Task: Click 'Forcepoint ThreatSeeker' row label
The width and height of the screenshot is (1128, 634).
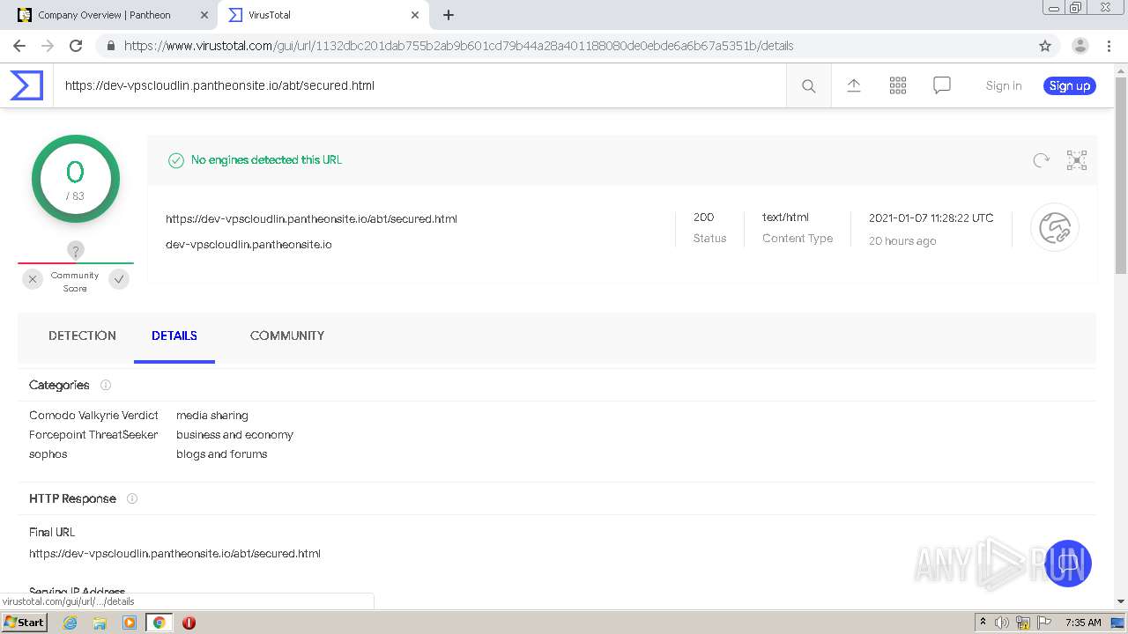Action: tap(93, 434)
